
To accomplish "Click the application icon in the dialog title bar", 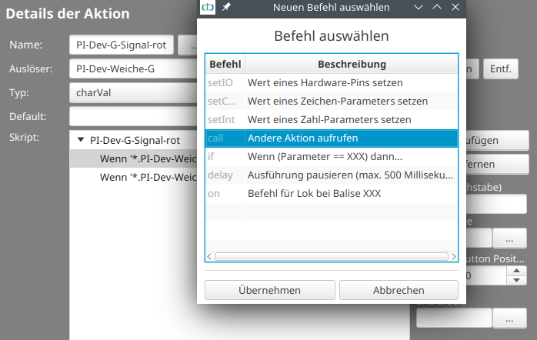I will click(x=208, y=8).
